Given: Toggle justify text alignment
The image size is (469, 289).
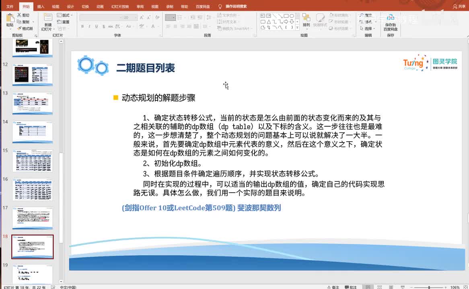Looking at the screenshot, I should (189, 26).
